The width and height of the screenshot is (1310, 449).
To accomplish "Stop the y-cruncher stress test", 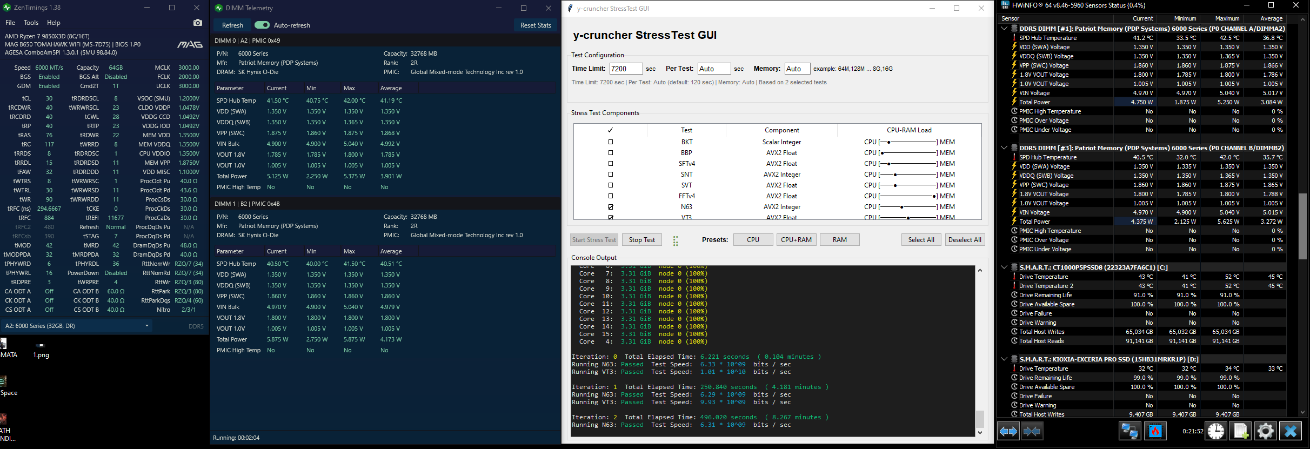I will (641, 240).
